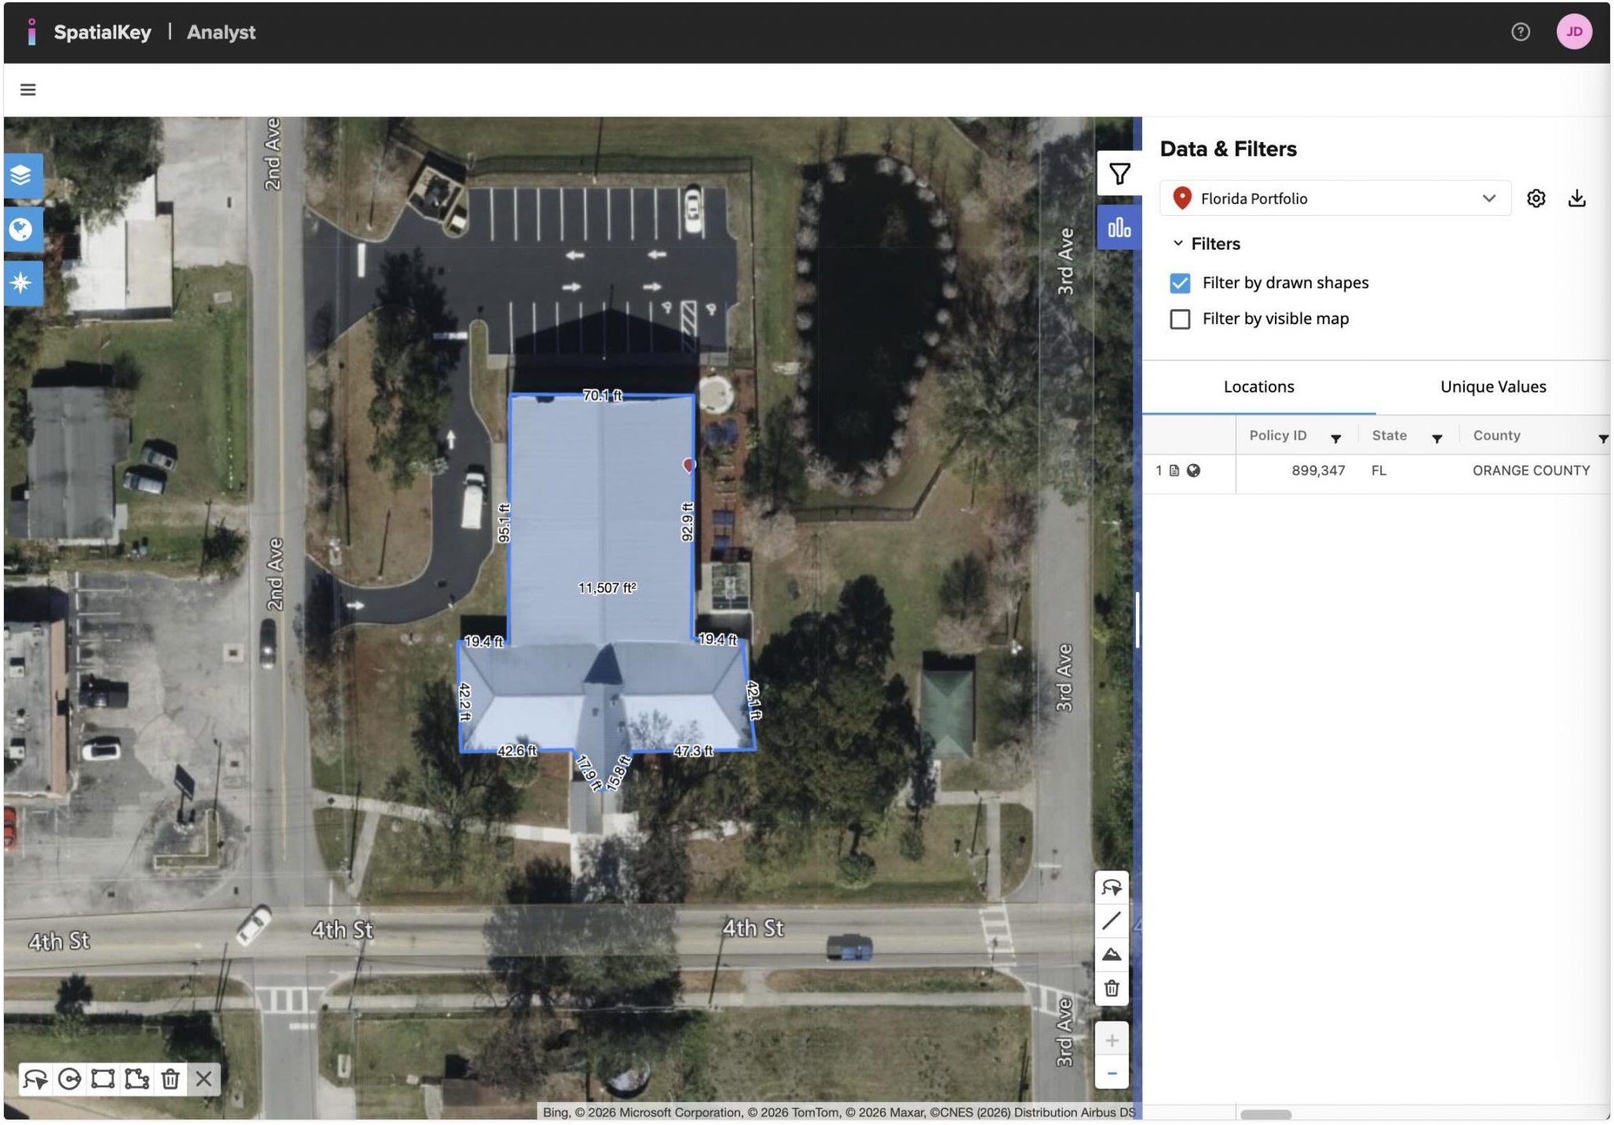Select the Locations tab
The height and width of the screenshot is (1125, 1614).
pyautogui.click(x=1258, y=386)
